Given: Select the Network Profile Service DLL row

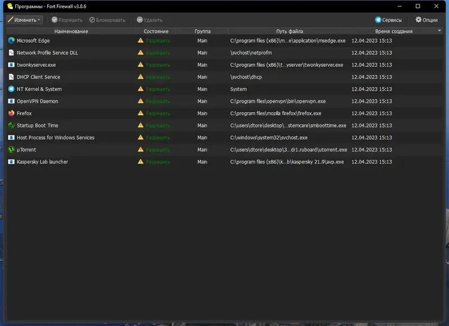Looking at the screenshot, I should [x=224, y=53].
